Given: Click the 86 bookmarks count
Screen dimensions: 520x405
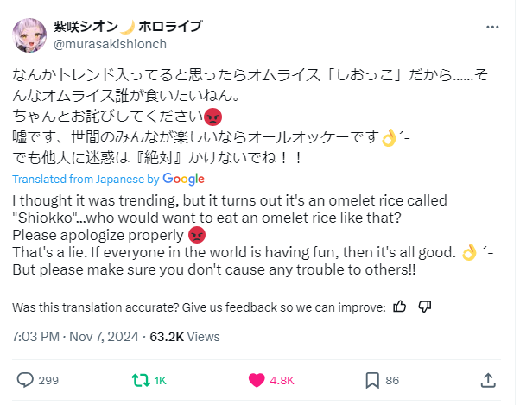Looking at the screenshot, I should (x=391, y=380).
